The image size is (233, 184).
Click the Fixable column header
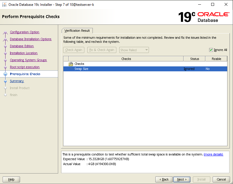tap(216, 59)
